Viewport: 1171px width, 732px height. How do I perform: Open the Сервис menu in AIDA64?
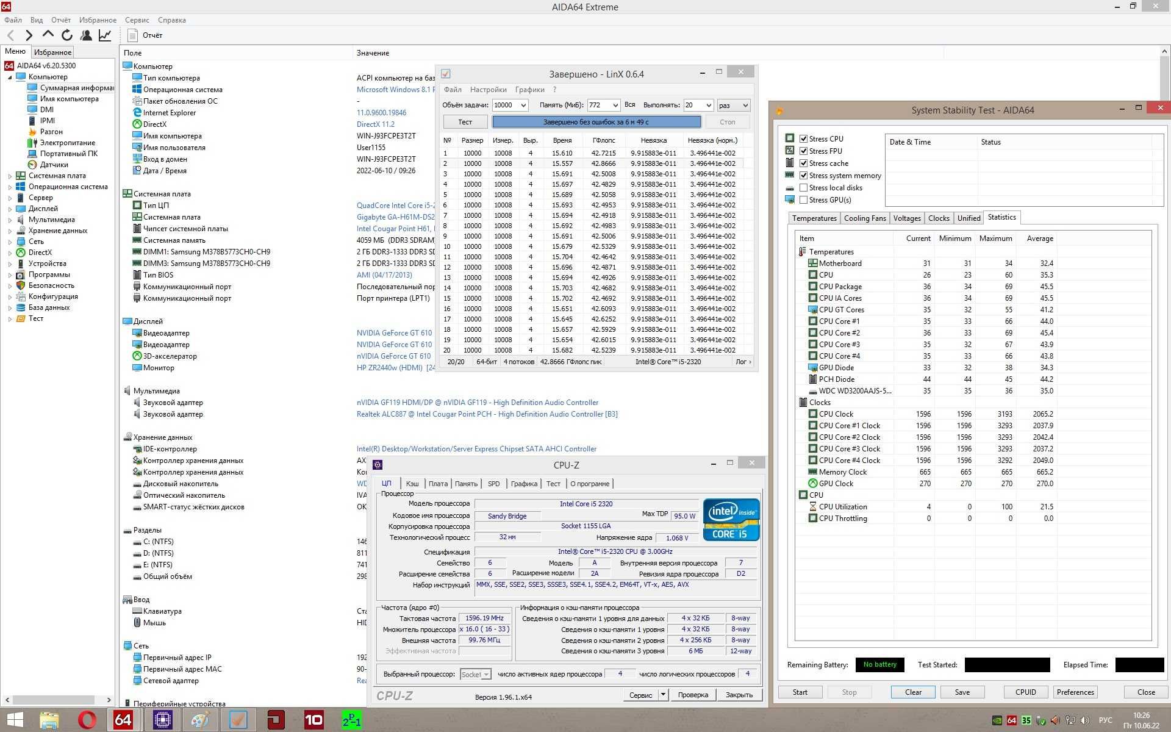click(x=137, y=20)
